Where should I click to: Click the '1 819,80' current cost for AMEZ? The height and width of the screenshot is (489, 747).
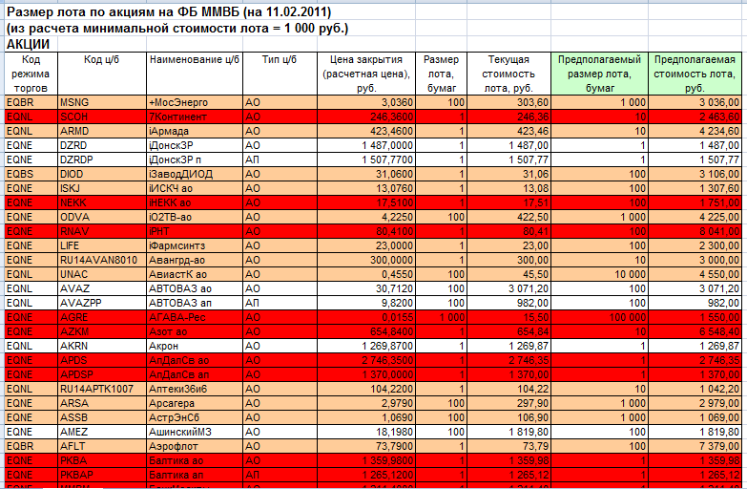pos(508,432)
